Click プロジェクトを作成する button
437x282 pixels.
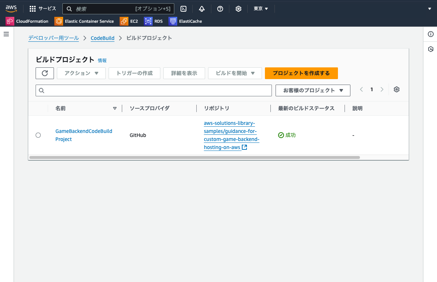[301, 73]
